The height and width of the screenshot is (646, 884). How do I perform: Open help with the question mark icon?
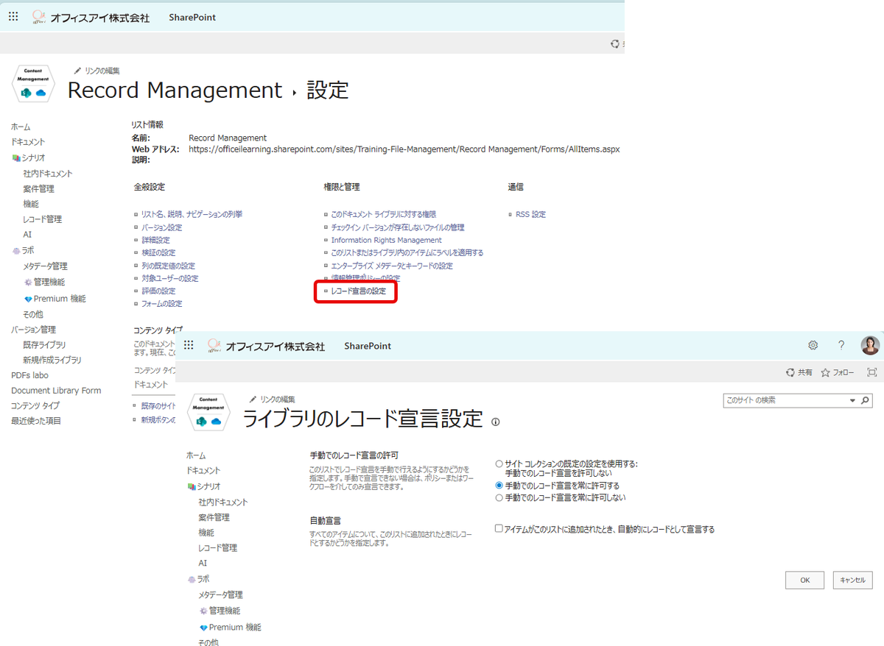[841, 345]
